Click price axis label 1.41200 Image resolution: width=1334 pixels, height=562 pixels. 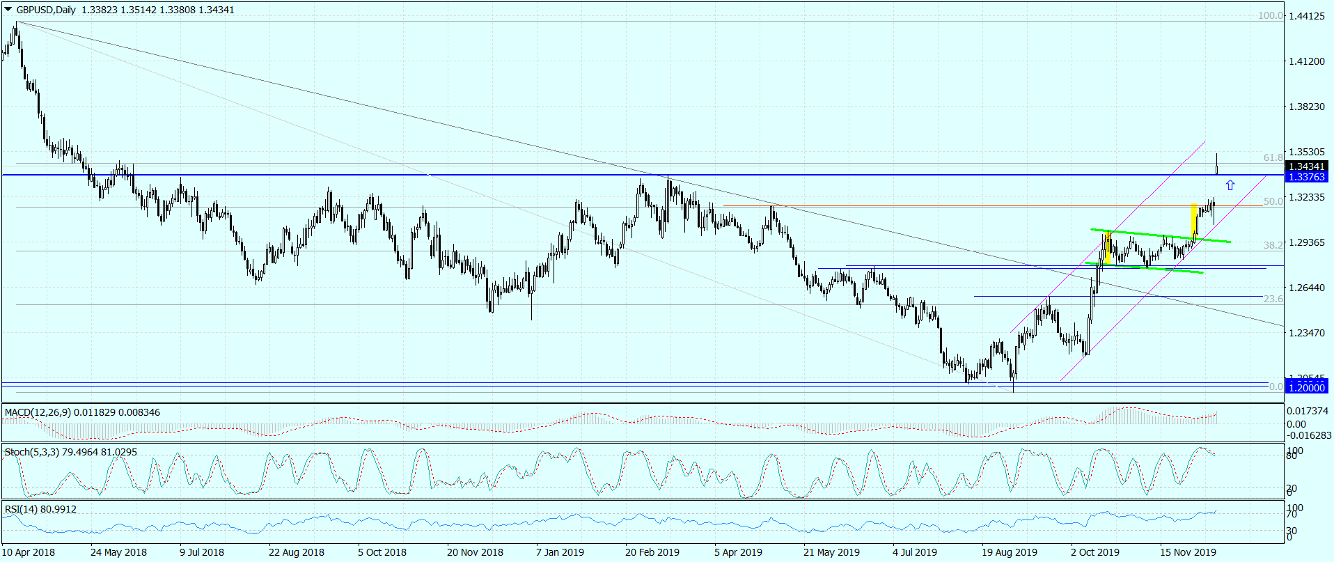coord(1307,61)
